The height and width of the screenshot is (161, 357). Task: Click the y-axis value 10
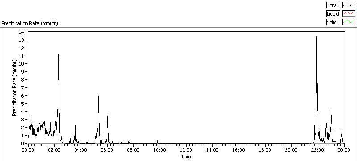pyautogui.click(x=22, y=64)
